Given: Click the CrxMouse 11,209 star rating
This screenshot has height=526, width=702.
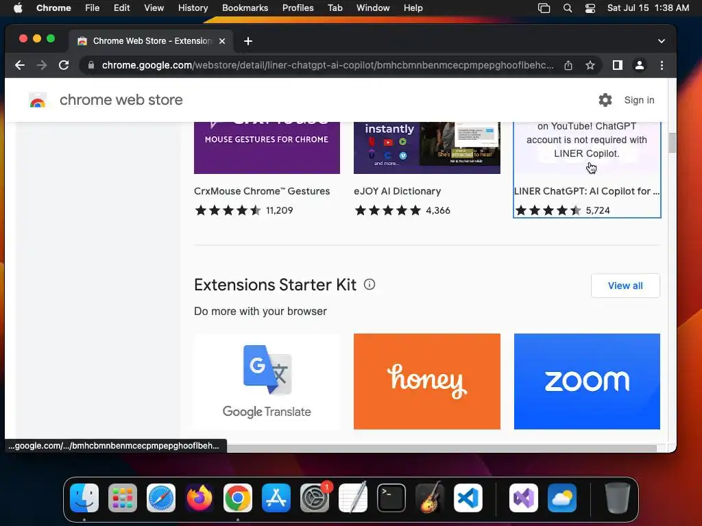Looking at the screenshot, I should pos(243,211).
